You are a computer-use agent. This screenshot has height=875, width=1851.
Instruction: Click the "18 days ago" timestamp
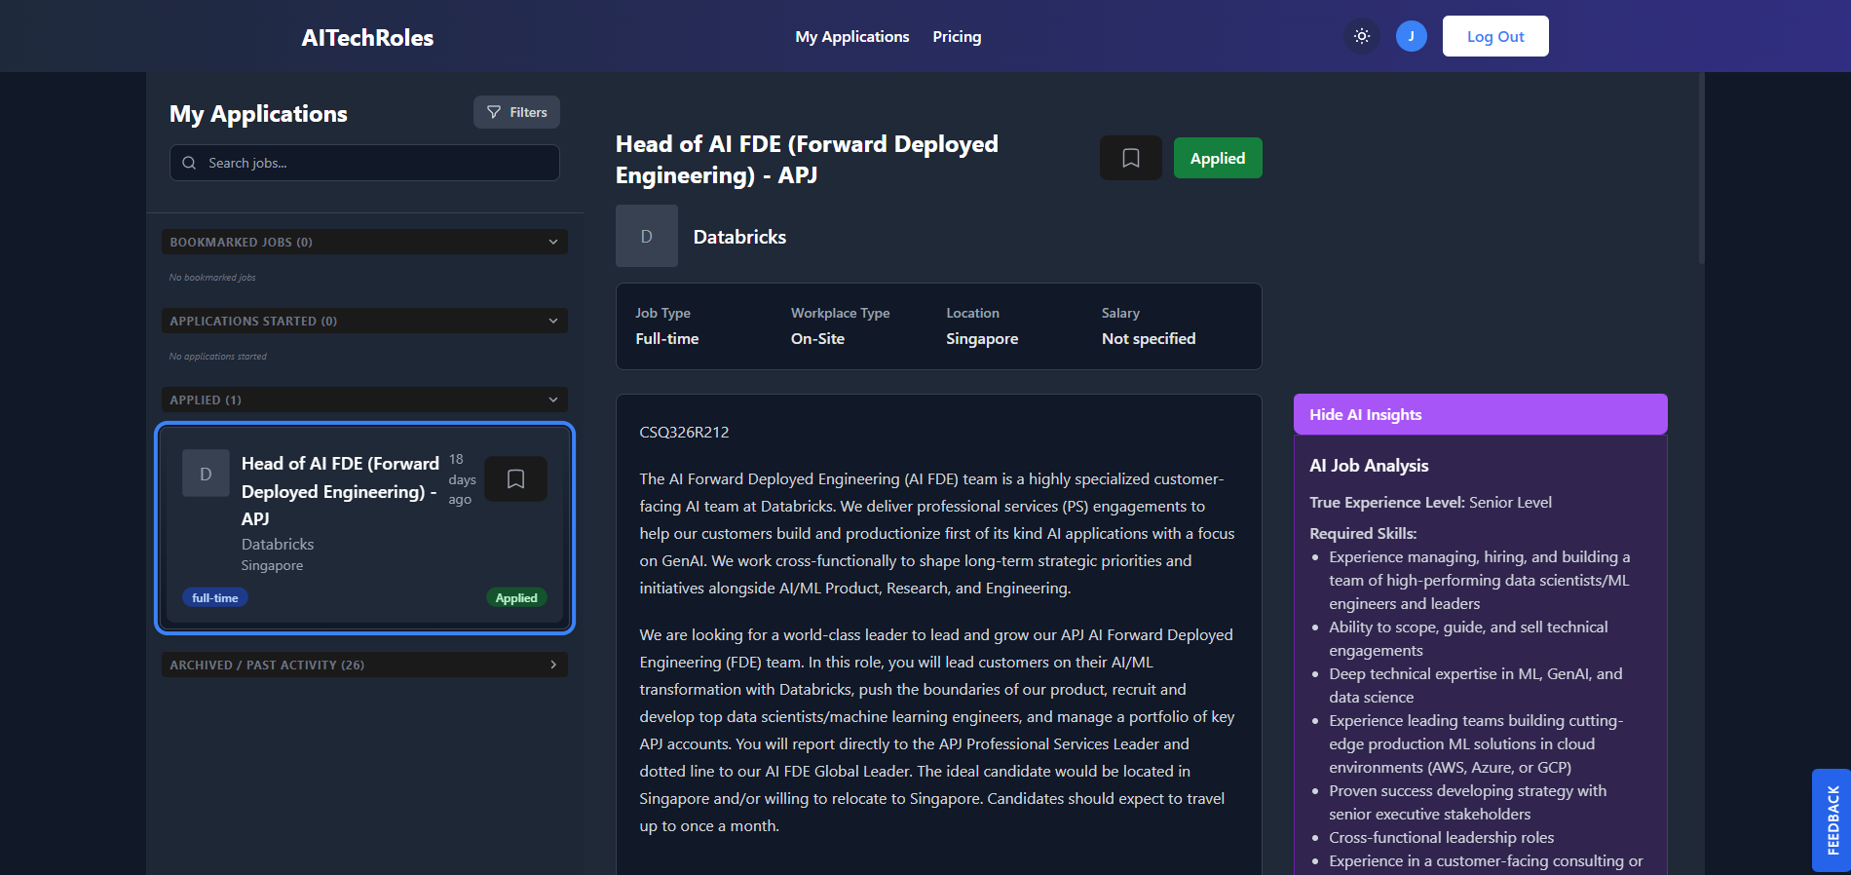coord(462,479)
